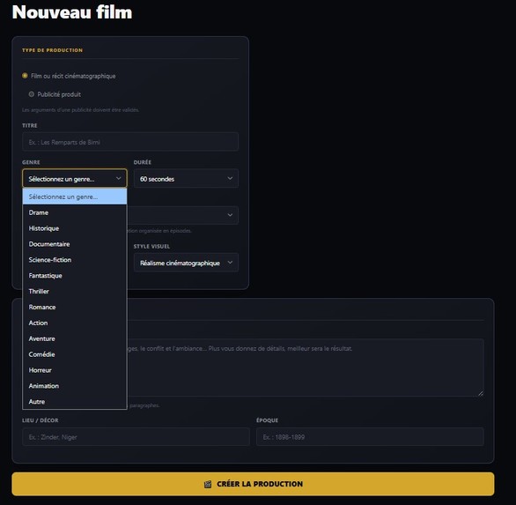This screenshot has height=505, width=516.
Task: Open the Durée 60 secondes dropdown
Action: pyautogui.click(x=186, y=179)
